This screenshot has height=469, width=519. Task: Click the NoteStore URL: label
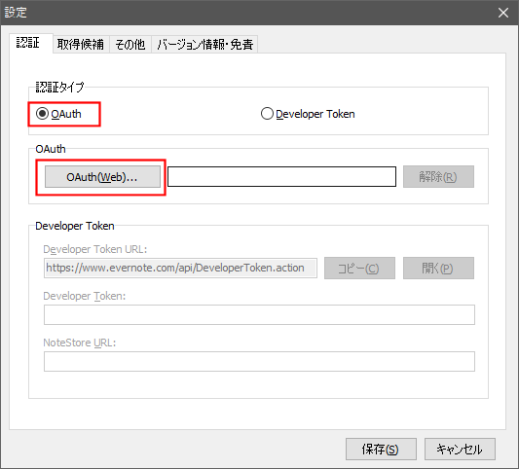[80, 343]
